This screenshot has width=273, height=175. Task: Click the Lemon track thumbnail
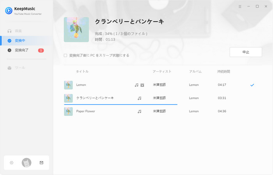coord(68,85)
